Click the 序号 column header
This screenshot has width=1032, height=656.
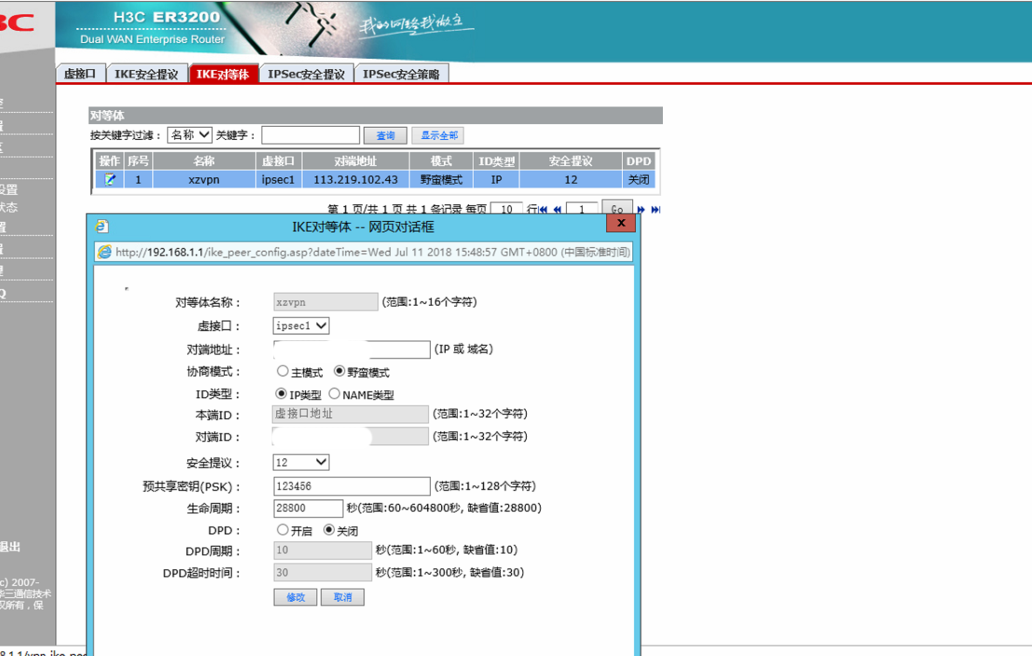point(138,160)
